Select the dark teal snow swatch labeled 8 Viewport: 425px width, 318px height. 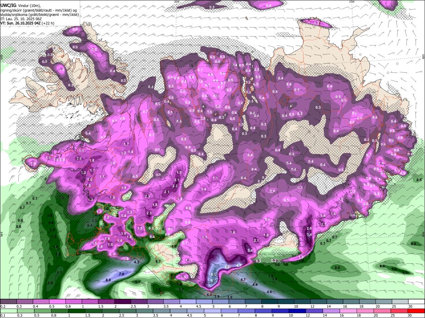point(269,302)
